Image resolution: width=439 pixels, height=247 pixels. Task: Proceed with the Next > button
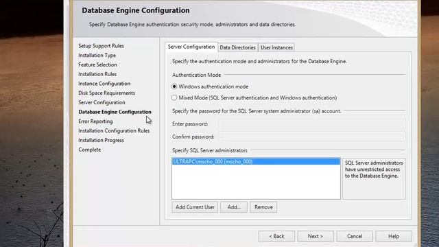coord(316,236)
